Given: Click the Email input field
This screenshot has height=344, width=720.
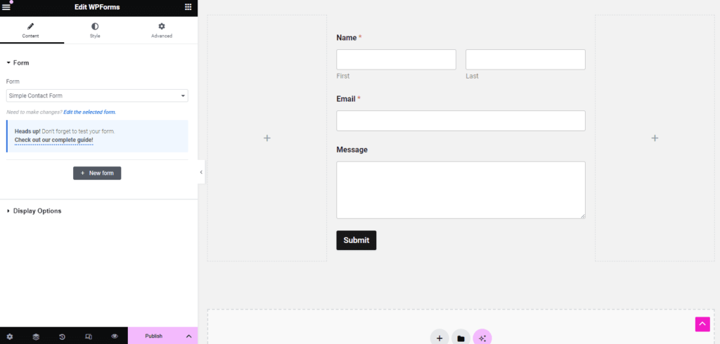Looking at the screenshot, I should (x=461, y=121).
